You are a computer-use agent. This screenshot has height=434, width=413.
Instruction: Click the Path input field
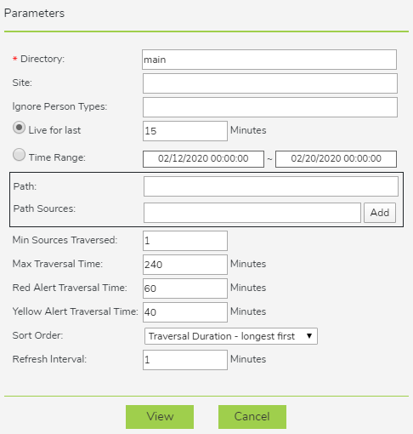click(271, 186)
